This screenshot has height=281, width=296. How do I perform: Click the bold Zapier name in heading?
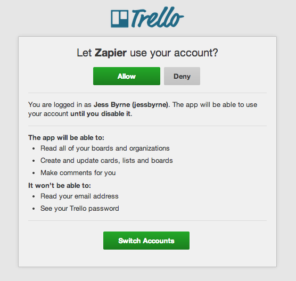point(110,53)
